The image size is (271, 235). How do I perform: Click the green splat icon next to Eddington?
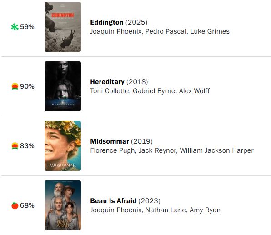pyautogui.click(x=15, y=27)
